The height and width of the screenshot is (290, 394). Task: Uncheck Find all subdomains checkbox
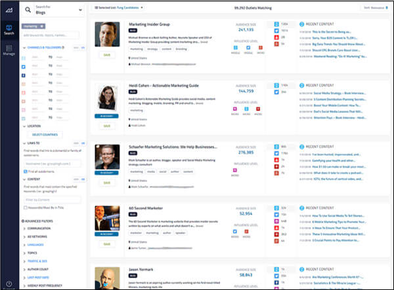(26, 172)
